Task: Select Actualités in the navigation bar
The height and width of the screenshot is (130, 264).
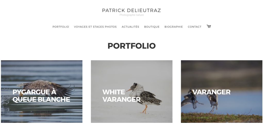Action: click(x=130, y=27)
